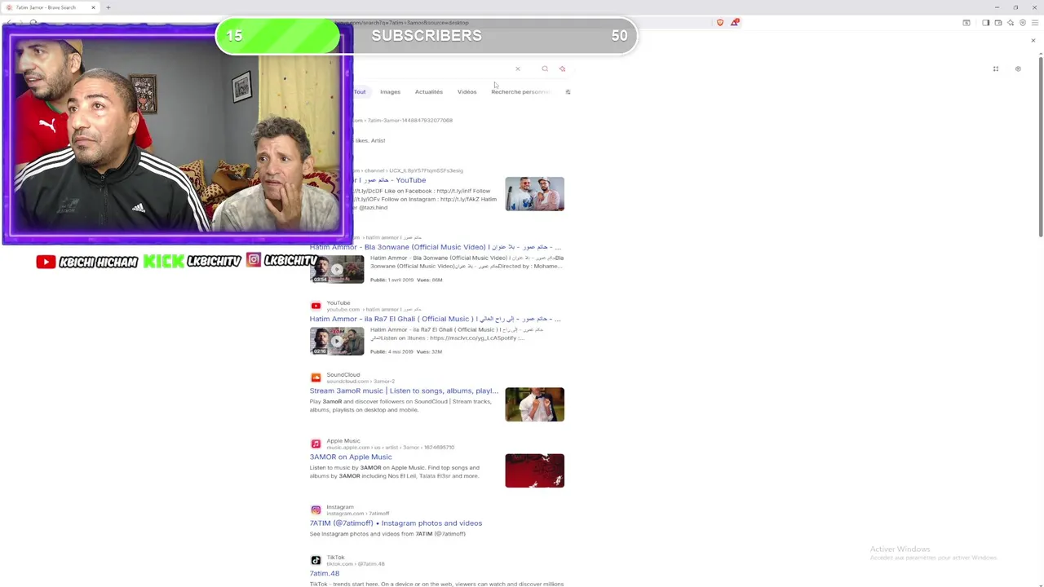Switch to the Actualités tab
Image resolution: width=1044 pixels, height=587 pixels.
pos(428,92)
